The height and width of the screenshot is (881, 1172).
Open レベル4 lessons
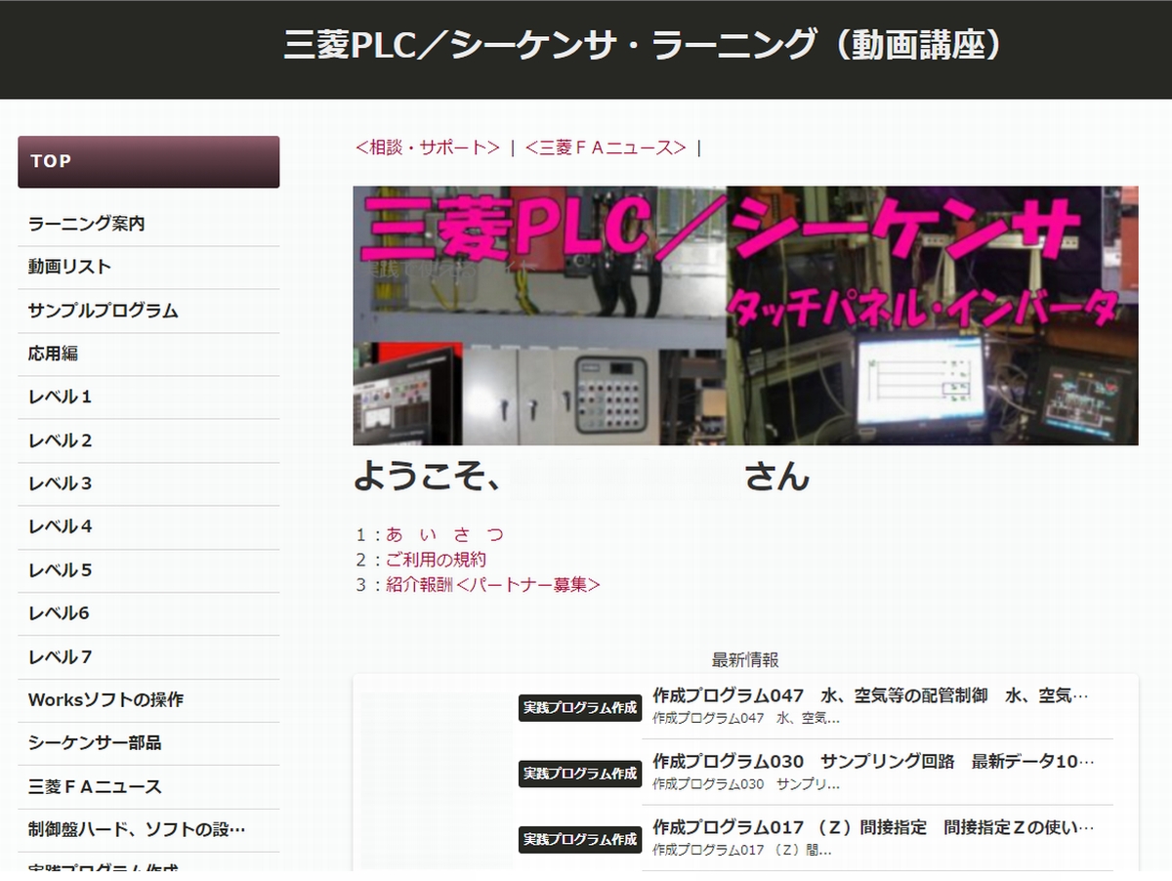point(148,526)
